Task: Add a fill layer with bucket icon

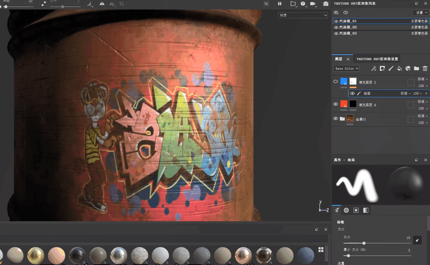Action: pyautogui.click(x=399, y=68)
